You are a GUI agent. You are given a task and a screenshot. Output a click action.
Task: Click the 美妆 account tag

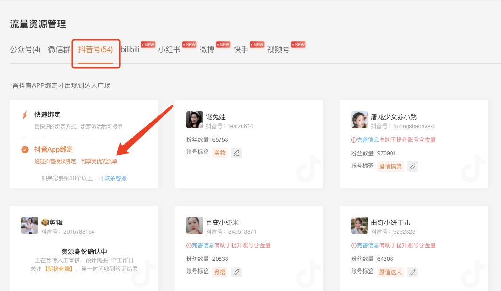click(220, 153)
